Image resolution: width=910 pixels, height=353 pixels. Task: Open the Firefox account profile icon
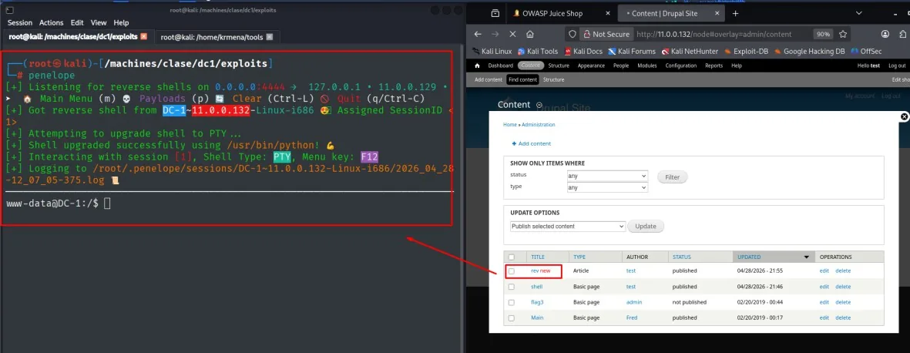coord(885,34)
